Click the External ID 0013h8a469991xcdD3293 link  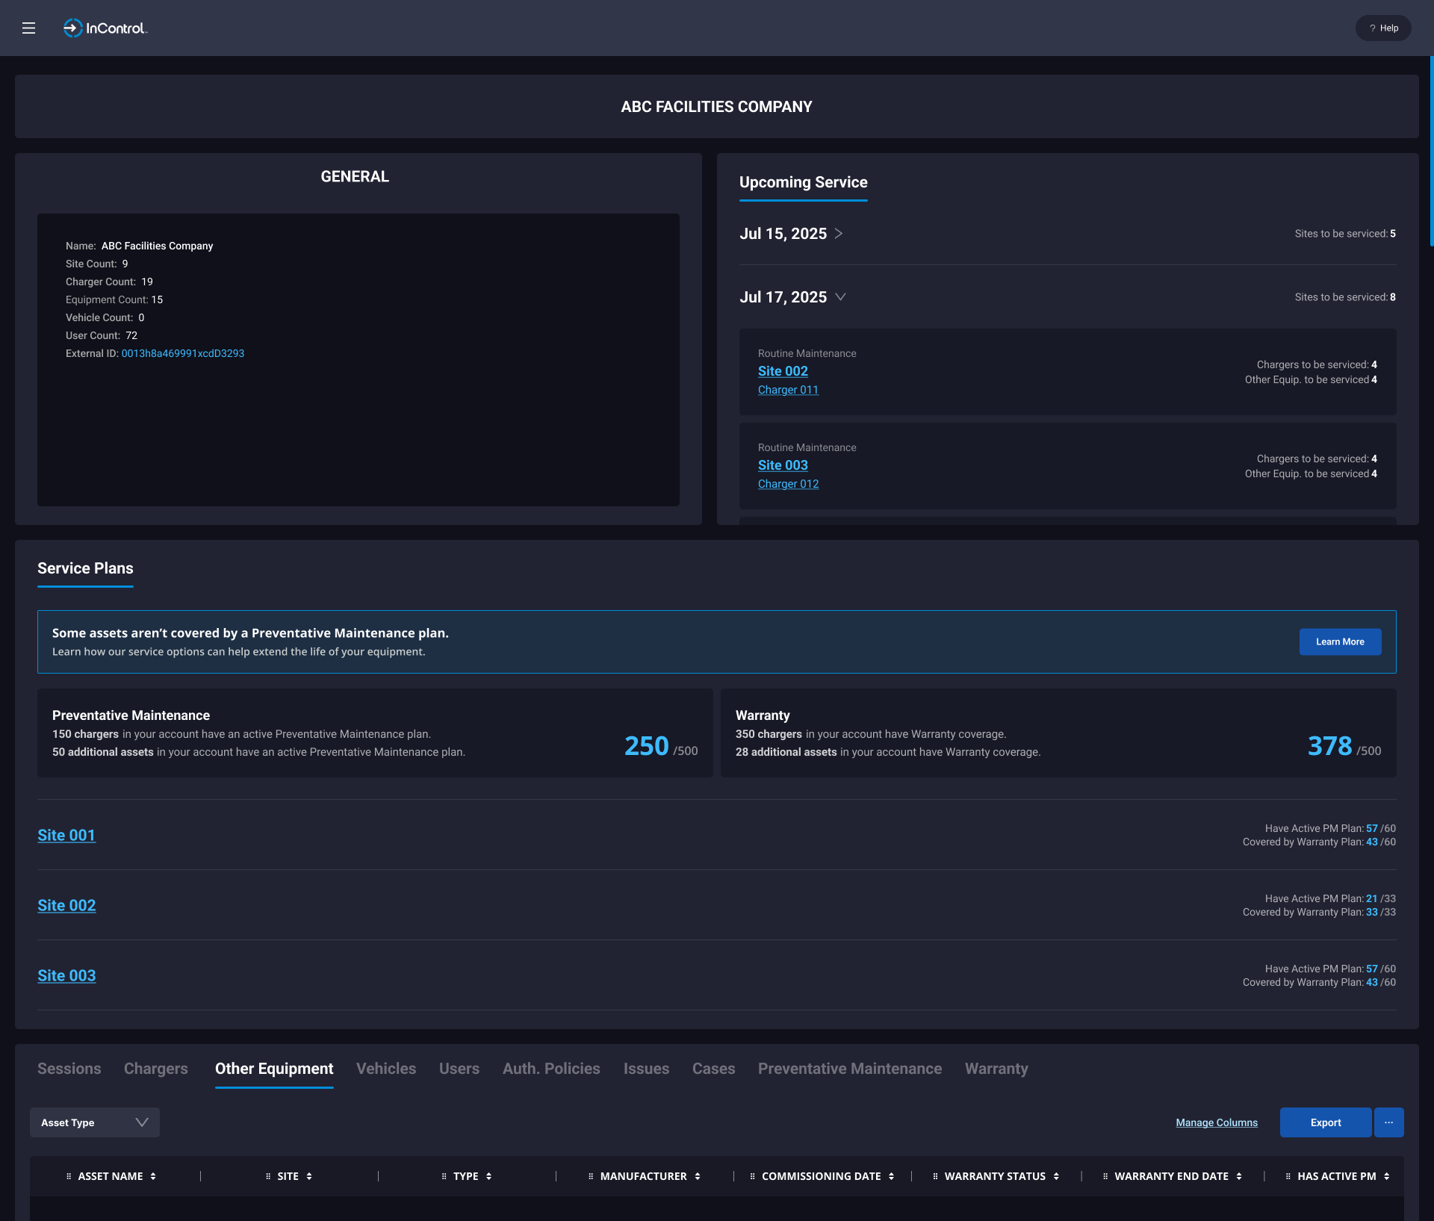(x=183, y=353)
